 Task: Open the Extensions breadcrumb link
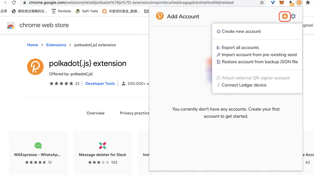pyautogui.click(x=56, y=45)
